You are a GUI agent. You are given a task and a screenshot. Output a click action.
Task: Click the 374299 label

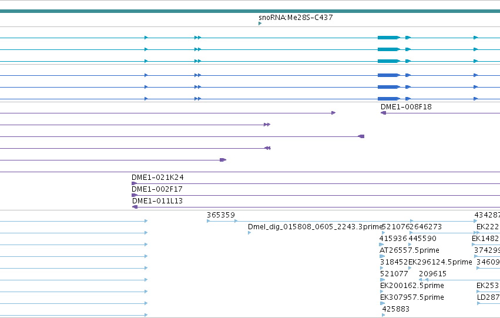487,250
